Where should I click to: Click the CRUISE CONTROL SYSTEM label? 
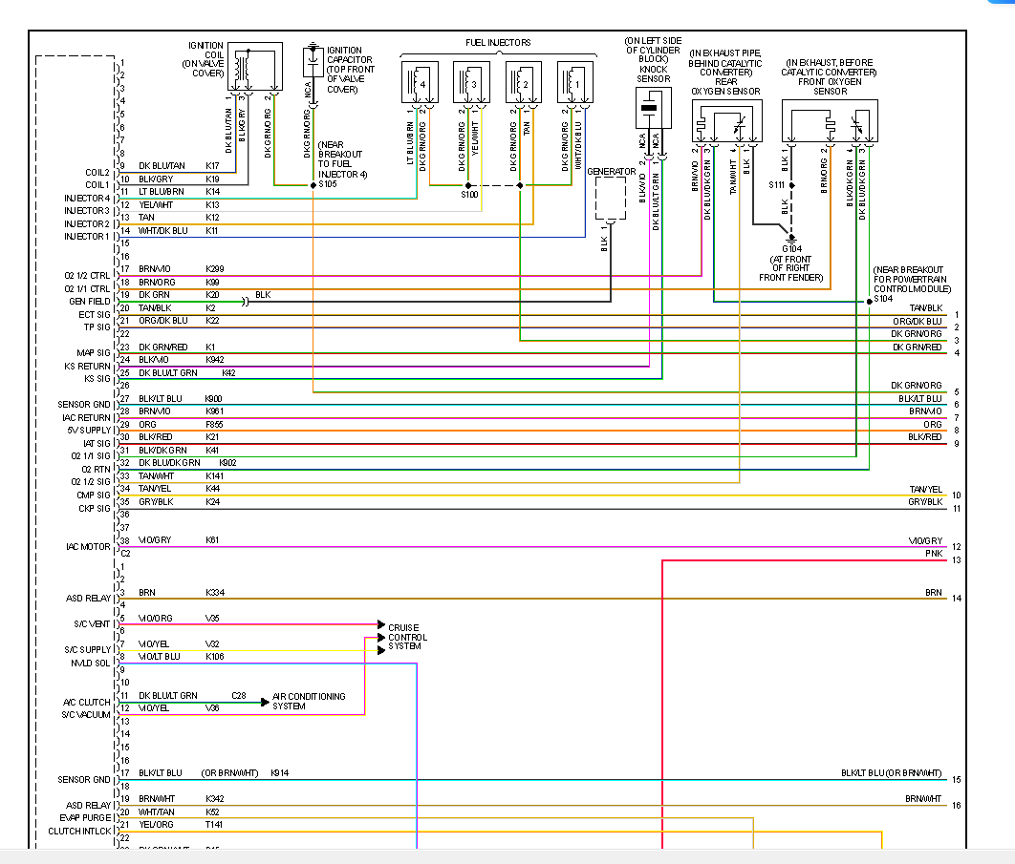(408, 637)
